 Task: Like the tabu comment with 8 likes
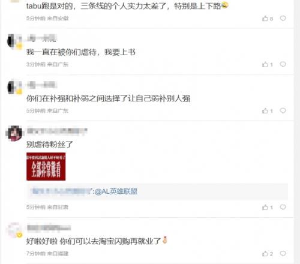tap(268, 19)
